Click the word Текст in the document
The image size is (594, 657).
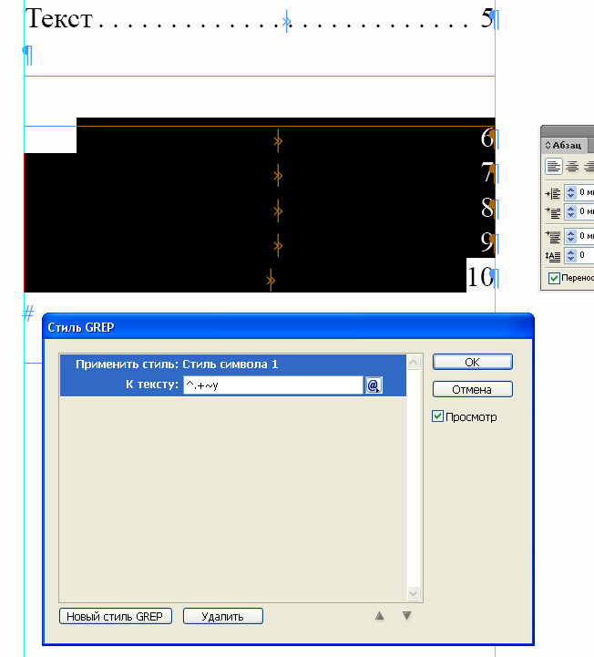point(59,18)
